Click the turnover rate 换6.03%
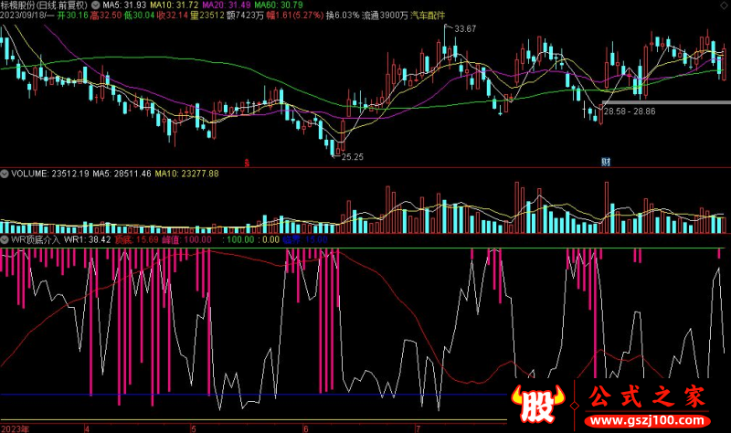 tap(343, 16)
